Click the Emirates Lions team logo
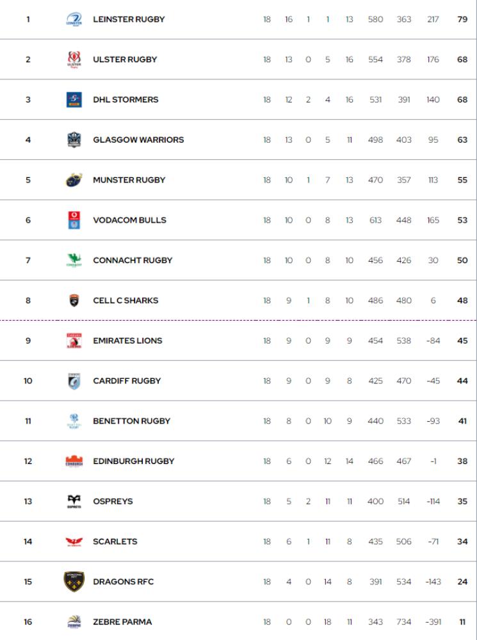Screen dimensions: 477x640 [74, 341]
